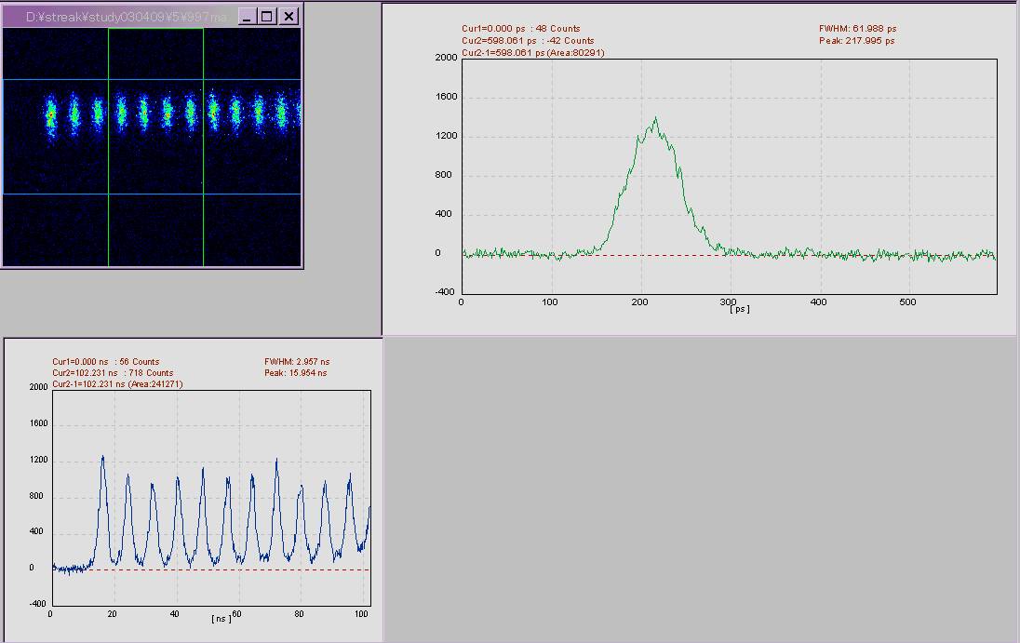Click the leftmost bright pulse in streak image

click(51, 114)
